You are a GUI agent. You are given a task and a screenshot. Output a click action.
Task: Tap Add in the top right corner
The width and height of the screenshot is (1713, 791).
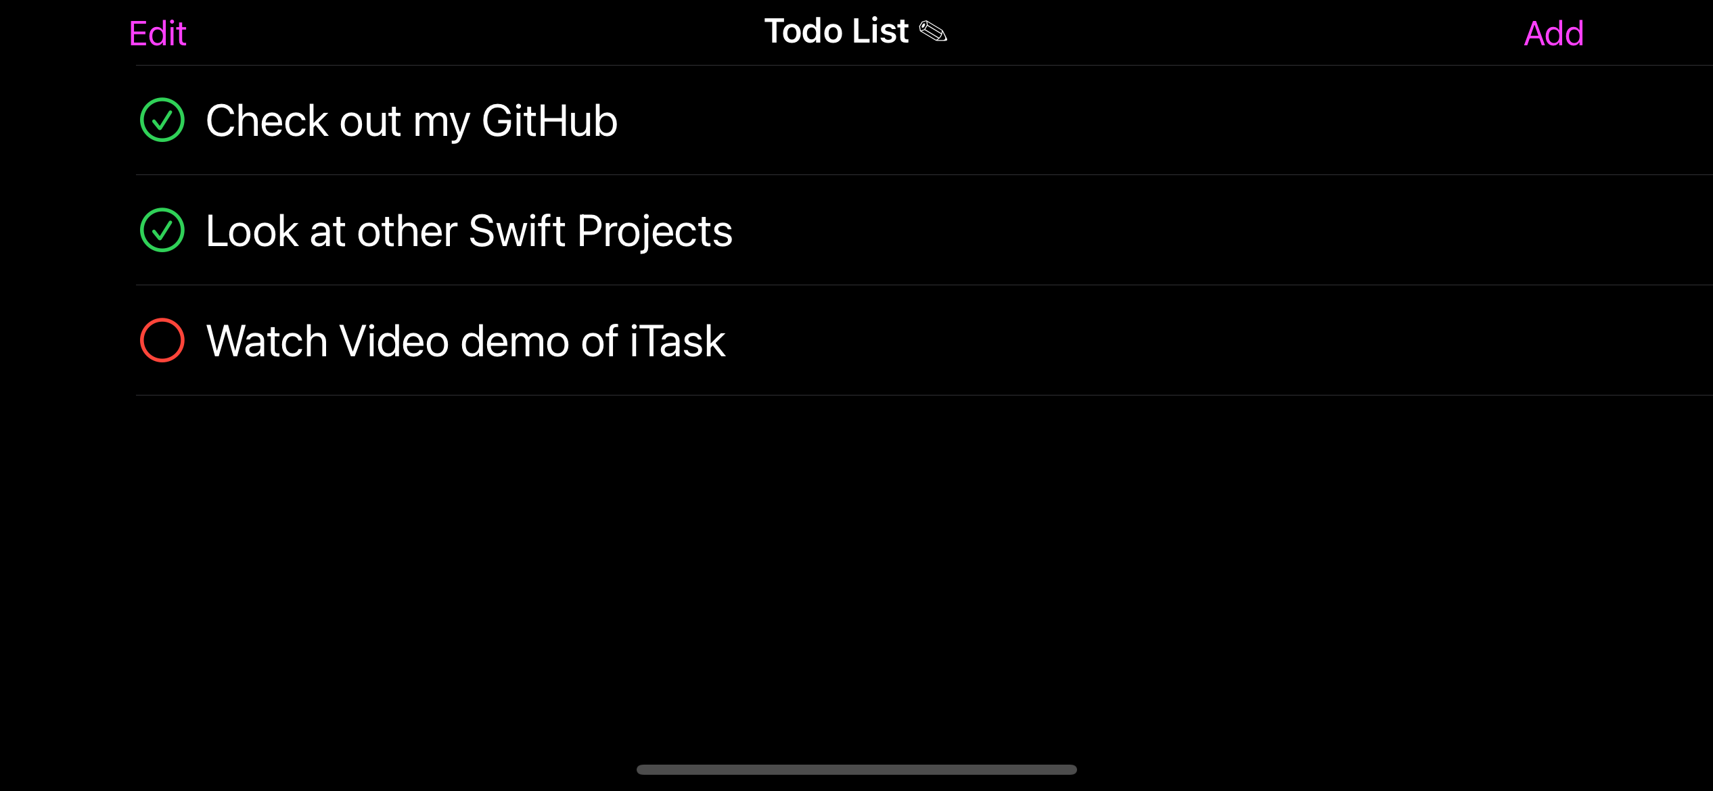click(x=1554, y=32)
